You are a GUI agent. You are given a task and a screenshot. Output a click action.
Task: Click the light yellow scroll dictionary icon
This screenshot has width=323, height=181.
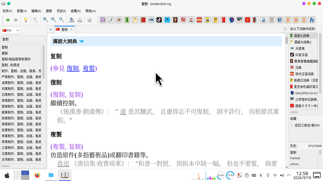(x=135, y=20)
